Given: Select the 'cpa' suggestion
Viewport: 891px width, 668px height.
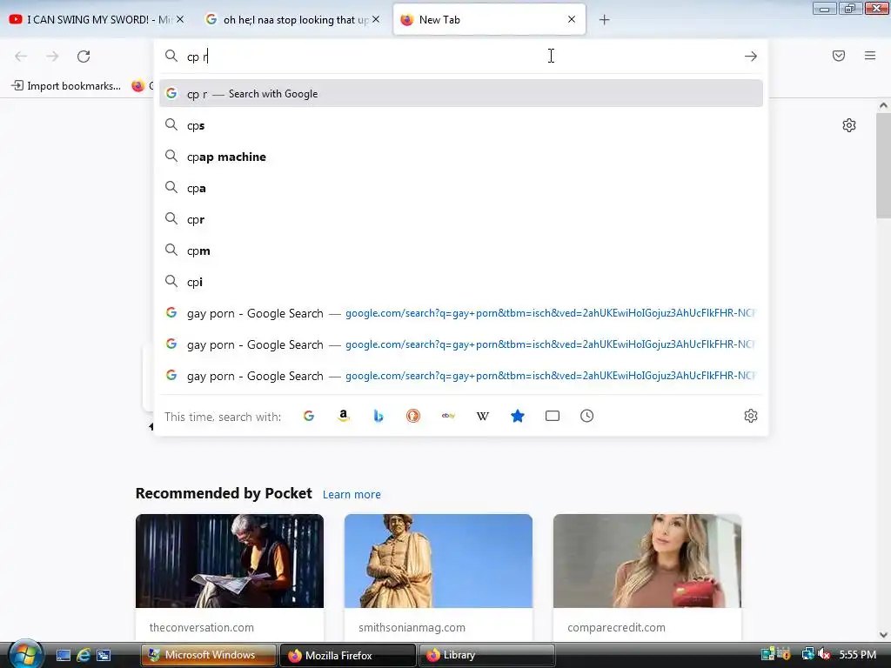Looking at the screenshot, I should pos(461,188).
